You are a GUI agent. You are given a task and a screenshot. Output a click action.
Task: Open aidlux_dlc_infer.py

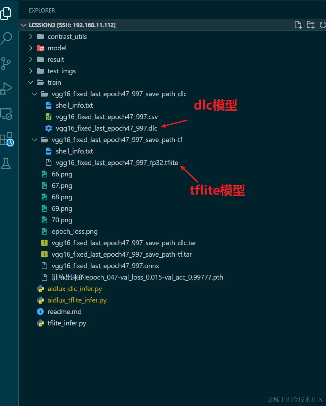point(75,289)
